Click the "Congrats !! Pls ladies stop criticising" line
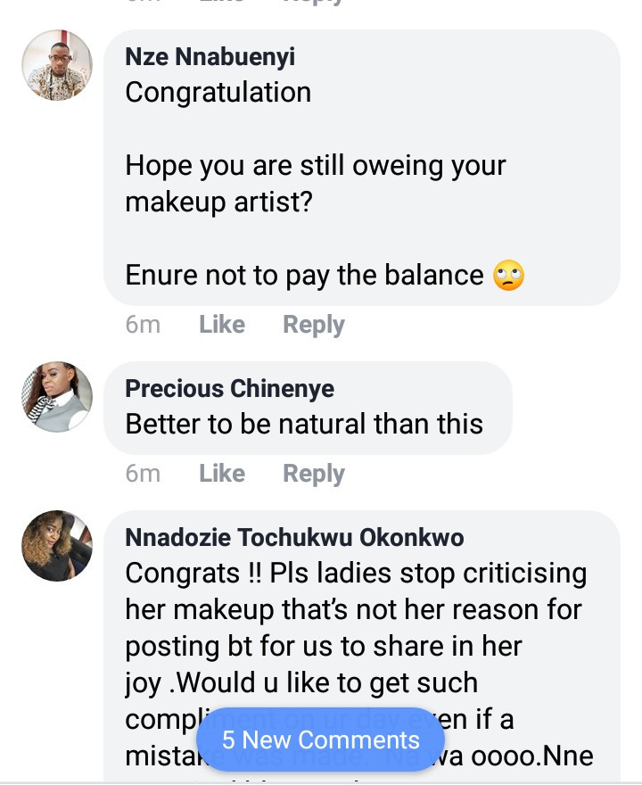Image resolution: width=642 pixels, height=785 pixels. [x=356, y=573]
